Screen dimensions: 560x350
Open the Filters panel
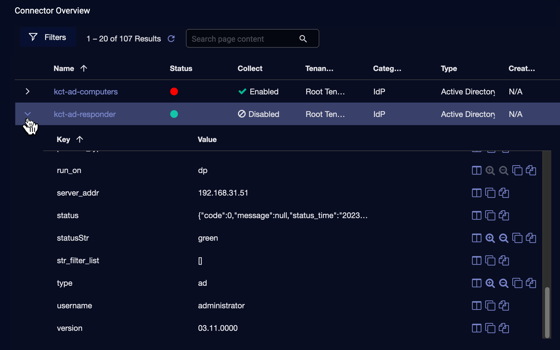coord(48,37)
